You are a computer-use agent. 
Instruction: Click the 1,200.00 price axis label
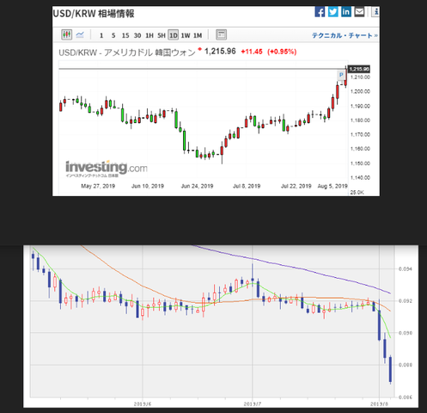(x=360, y=91)
